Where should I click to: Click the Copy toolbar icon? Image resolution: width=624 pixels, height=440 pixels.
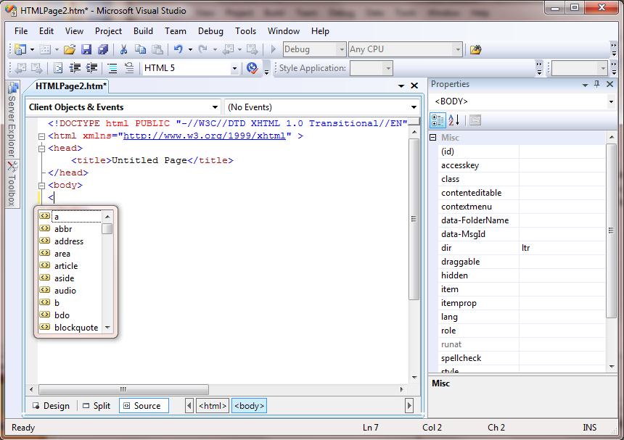click(140, 49)
